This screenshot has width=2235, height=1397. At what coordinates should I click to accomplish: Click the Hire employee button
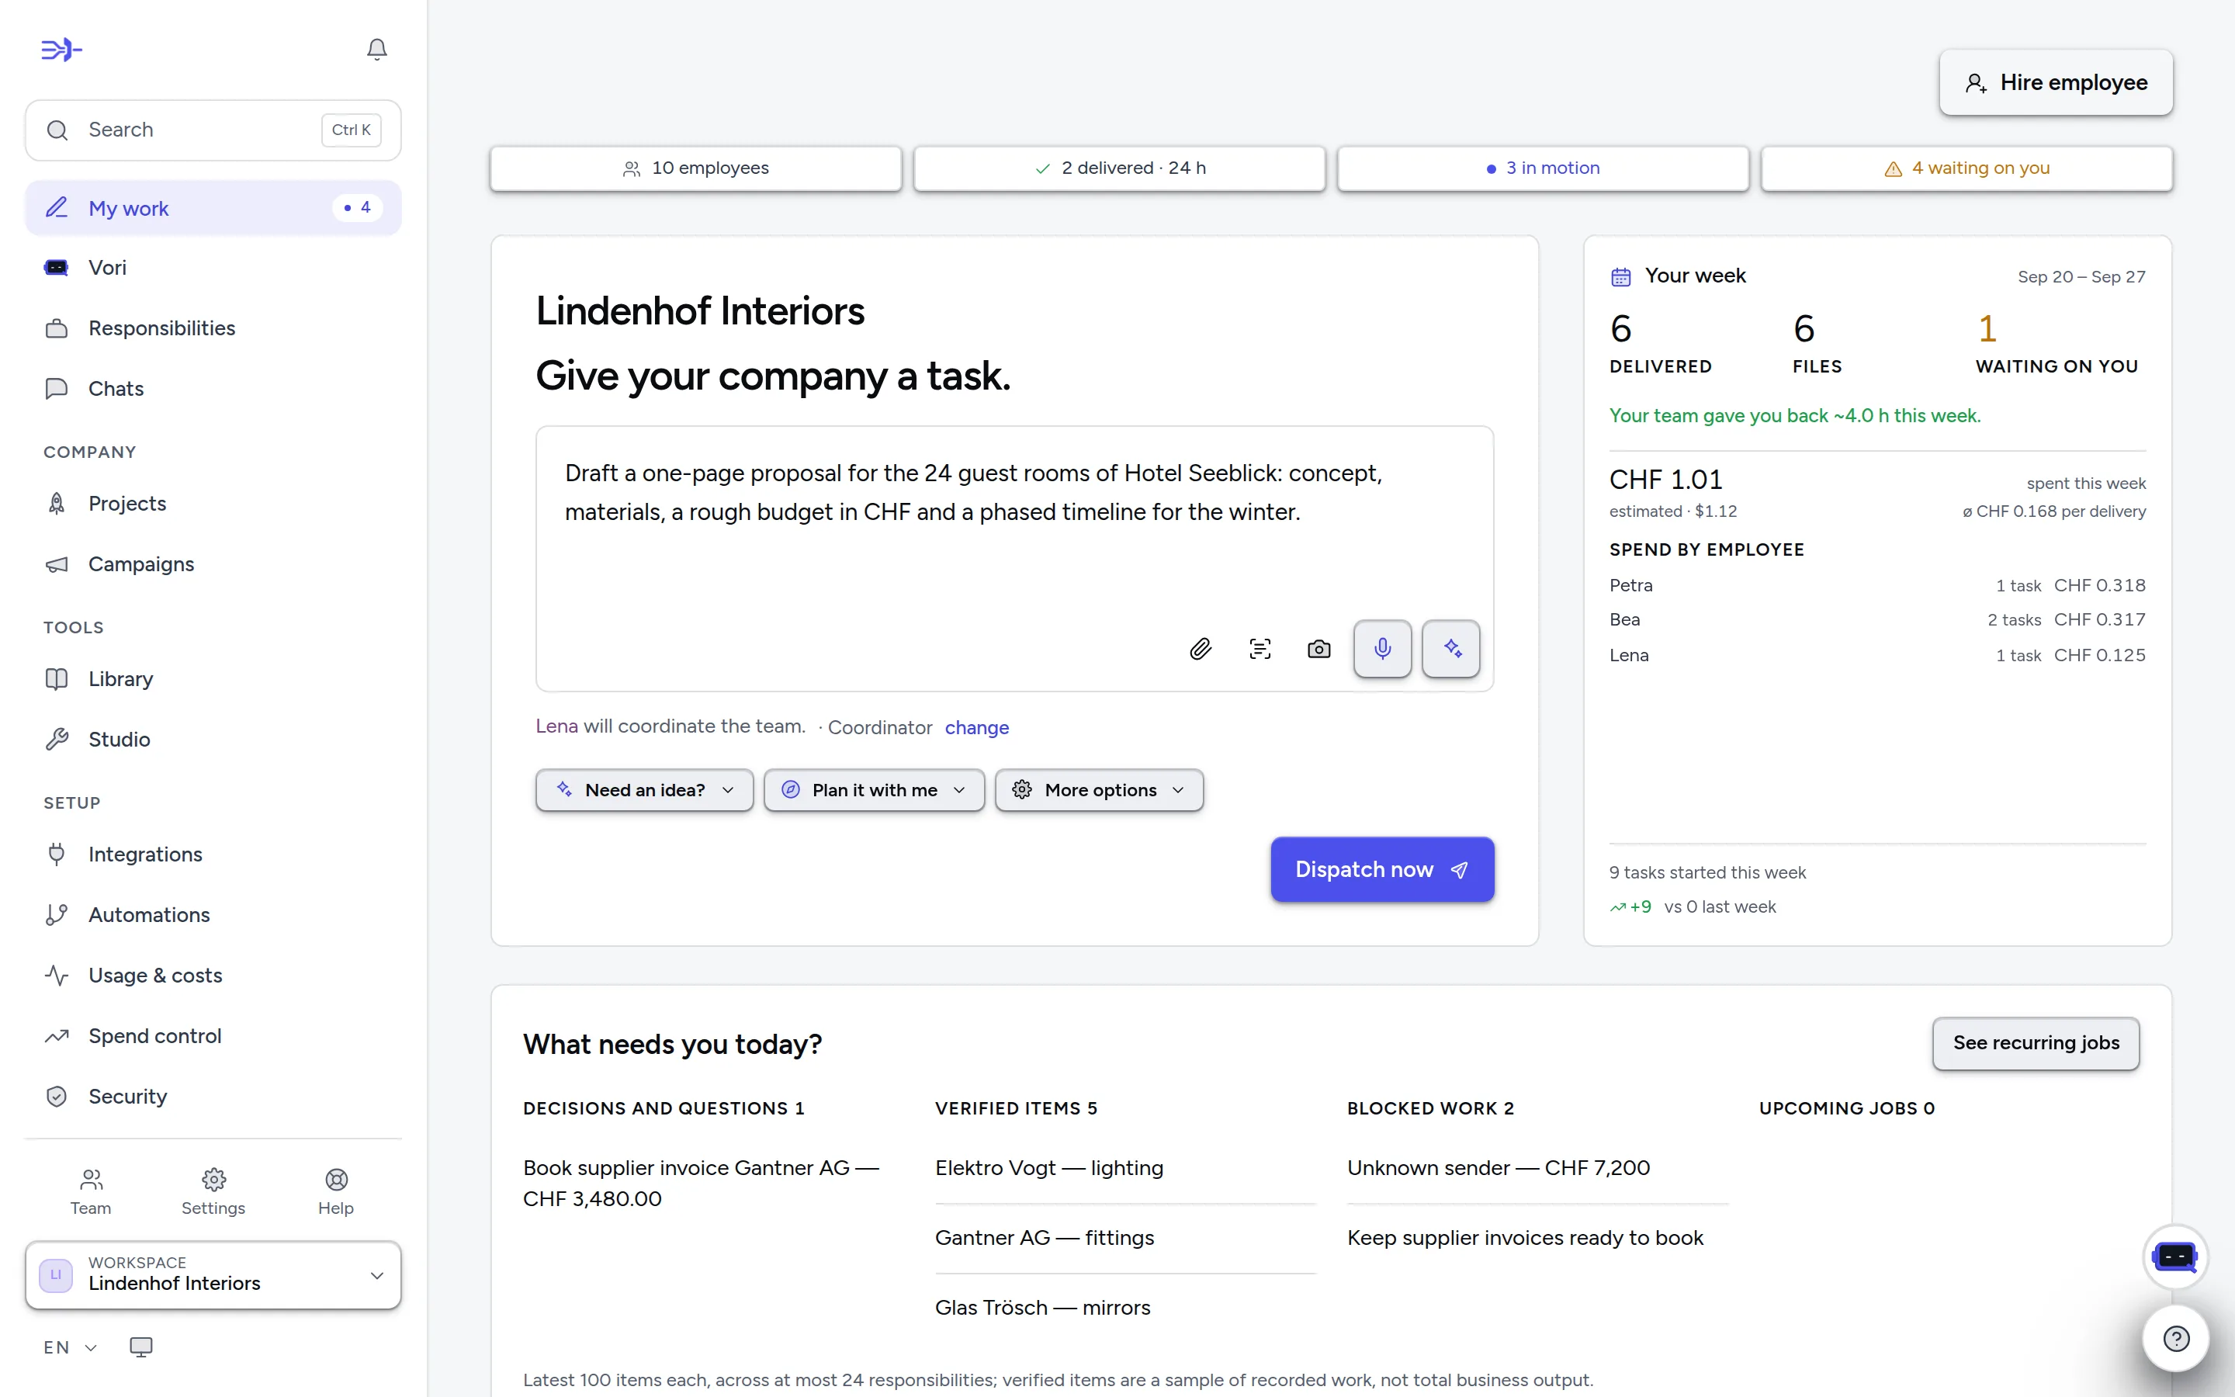pyautogui.click(x=2056, y=82)
